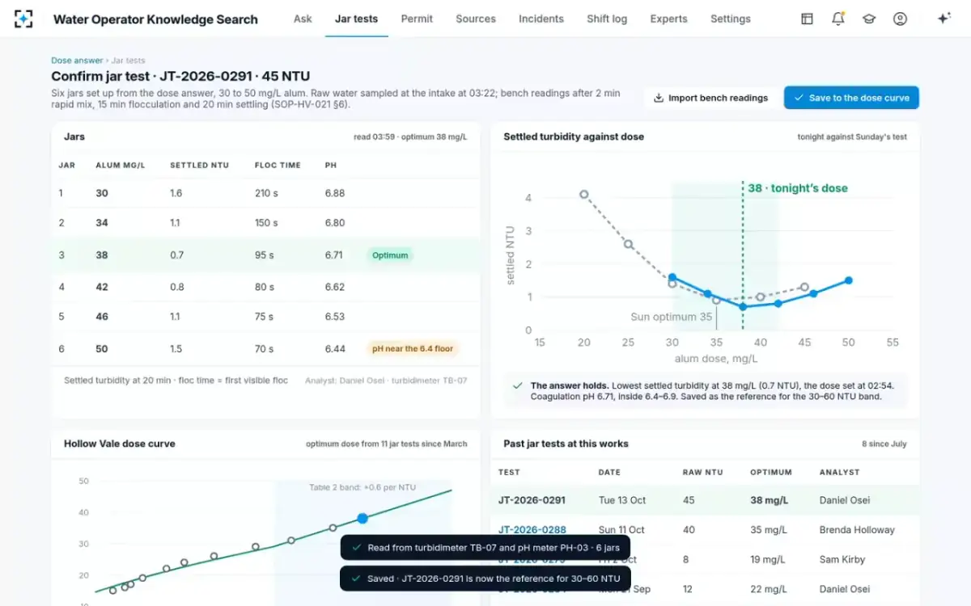
Task: Select jar 6 alum value 50
Action: (101, 349)
